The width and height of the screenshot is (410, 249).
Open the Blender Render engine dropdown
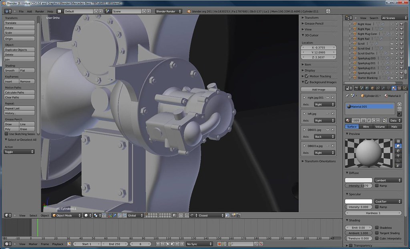pyautogui.click(x=169, y=11)
